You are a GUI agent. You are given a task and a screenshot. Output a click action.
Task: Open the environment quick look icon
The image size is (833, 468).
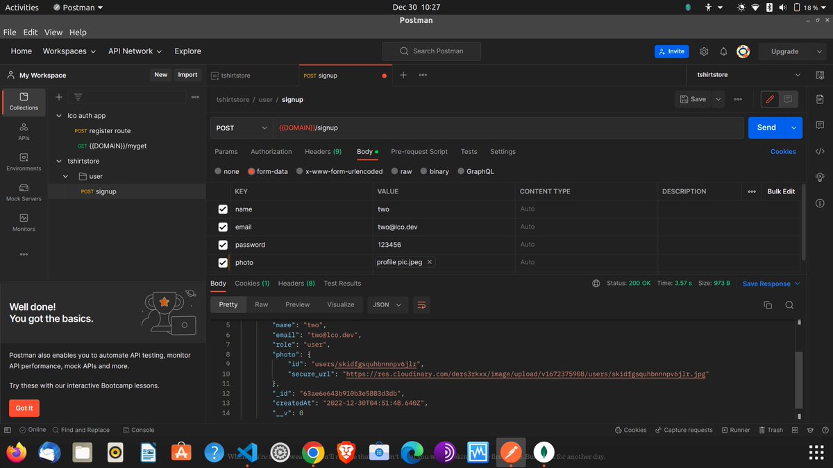821,75
